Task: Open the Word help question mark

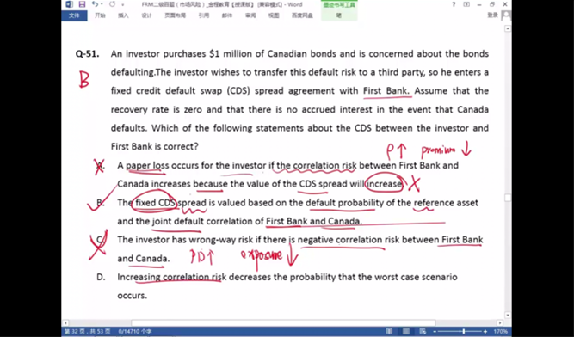Action: click(x=454, y=4)
